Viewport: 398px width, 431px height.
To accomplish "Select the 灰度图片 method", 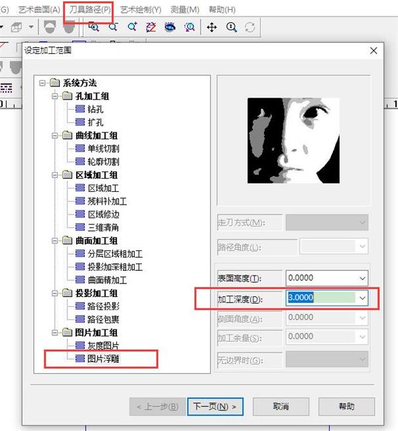I will (103, 345).
